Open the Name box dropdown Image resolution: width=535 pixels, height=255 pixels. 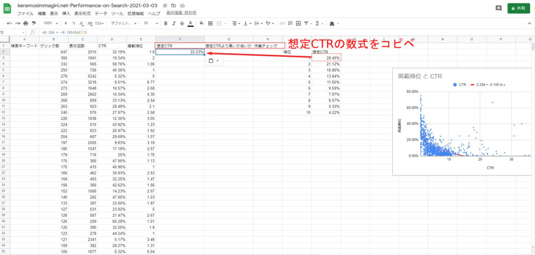[x=24, y=32]
